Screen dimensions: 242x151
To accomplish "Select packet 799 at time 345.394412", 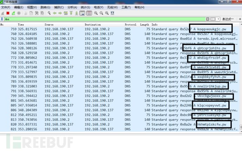I will tap(120, 96).
